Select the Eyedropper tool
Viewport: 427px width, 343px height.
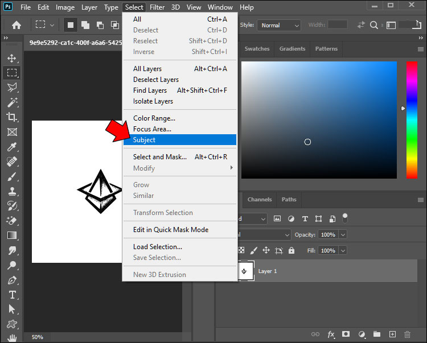[12, 147]
